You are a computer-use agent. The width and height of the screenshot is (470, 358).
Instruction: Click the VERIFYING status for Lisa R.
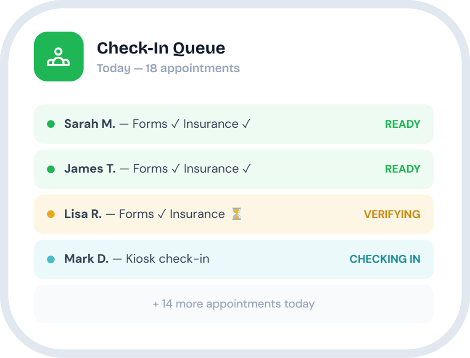pyautogui.click(x=392, y=214)
